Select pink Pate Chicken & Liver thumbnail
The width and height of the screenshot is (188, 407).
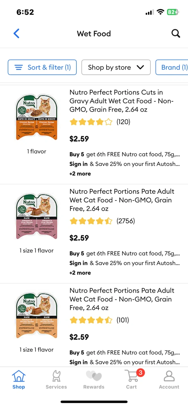point(37,217)
